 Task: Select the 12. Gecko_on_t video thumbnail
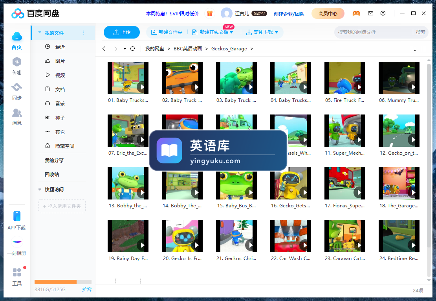[x=399, y=131]
